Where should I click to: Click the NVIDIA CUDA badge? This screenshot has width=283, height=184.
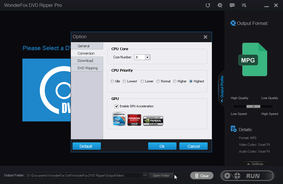tap(153, 121)
